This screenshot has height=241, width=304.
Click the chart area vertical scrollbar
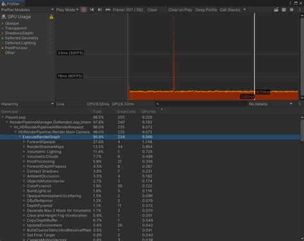click(x=302, y=56)
